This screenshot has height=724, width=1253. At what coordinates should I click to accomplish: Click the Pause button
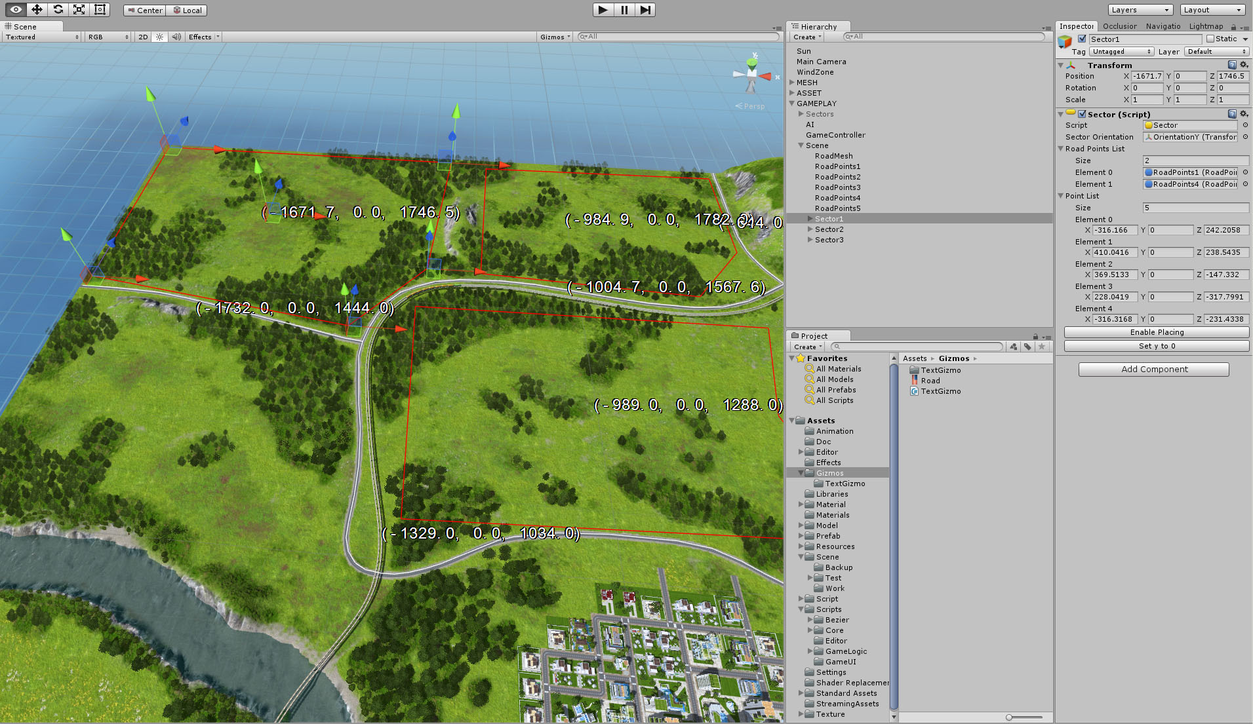click(x=624, y=10)
